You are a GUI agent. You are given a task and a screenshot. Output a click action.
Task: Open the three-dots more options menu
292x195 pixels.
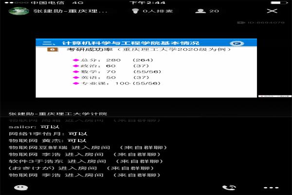pos(271,188)
